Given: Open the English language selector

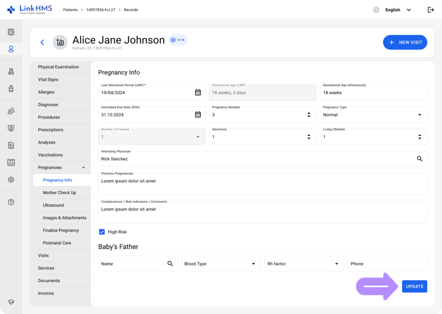Looking at the screenshot, I should [398, 10].
